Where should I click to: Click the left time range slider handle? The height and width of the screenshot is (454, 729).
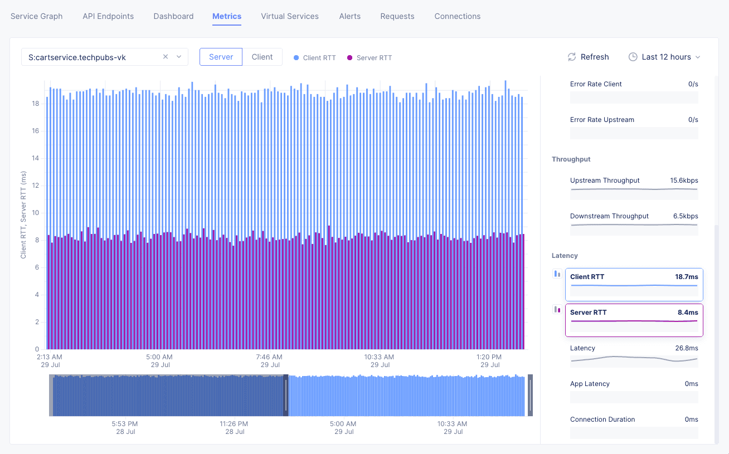click(x=286, y=395)
